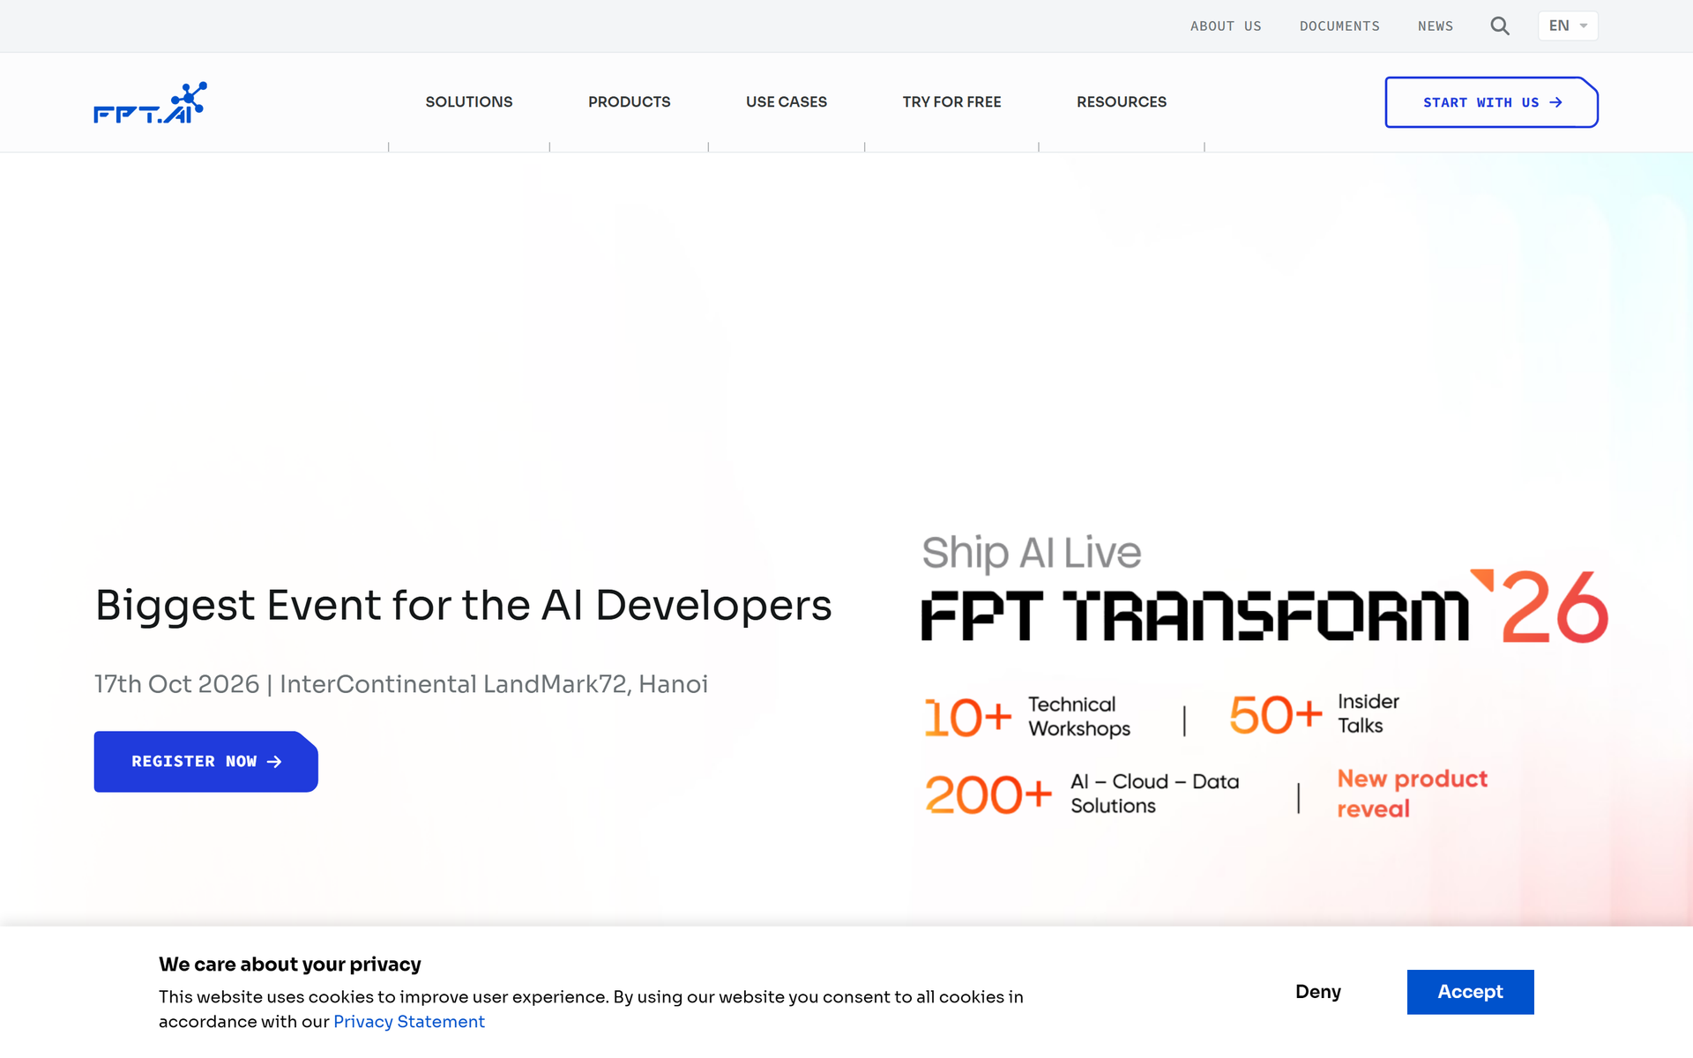Open the About Us link
Screen dimensions: 1693x1058
[1226, 26]
